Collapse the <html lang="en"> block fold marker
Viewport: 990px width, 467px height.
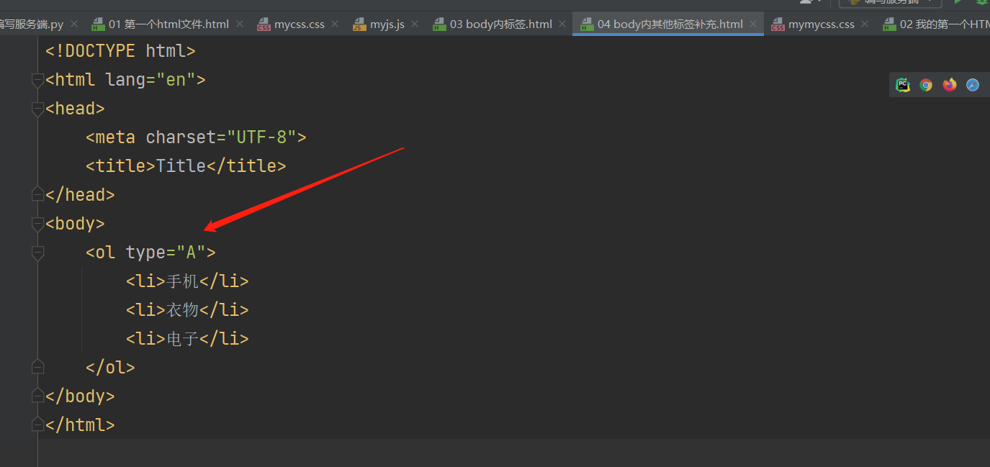(x=37, y=81)
